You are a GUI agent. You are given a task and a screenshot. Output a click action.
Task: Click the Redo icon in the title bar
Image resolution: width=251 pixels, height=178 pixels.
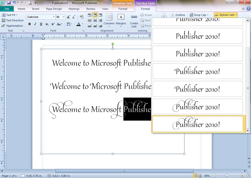click(22, 3)
